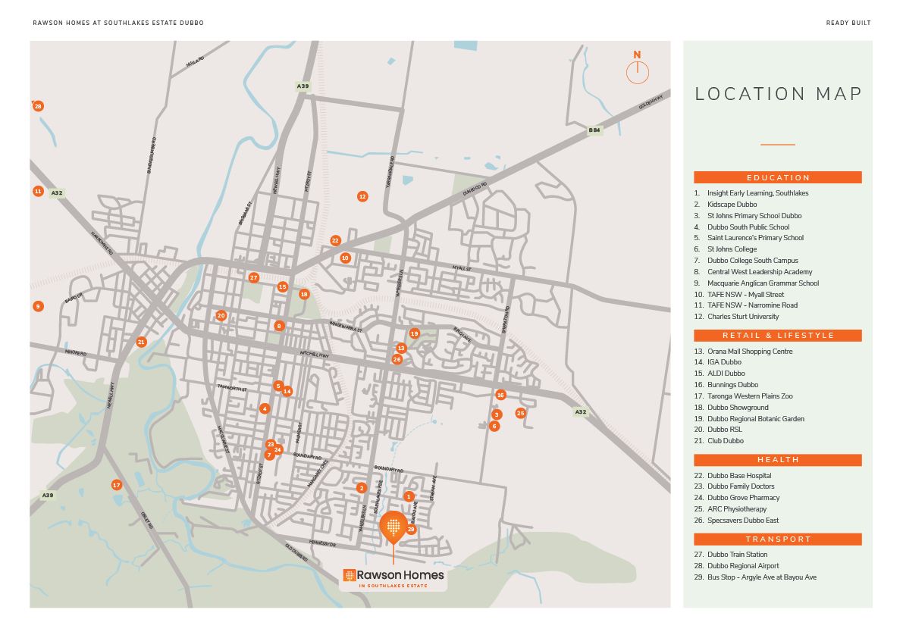Image resolution: width=903 pixels, height=638 pixels.
Task: Click marker 27 for Dubbo Train Station
Action: pyautogui.click(x=254, y=278)
